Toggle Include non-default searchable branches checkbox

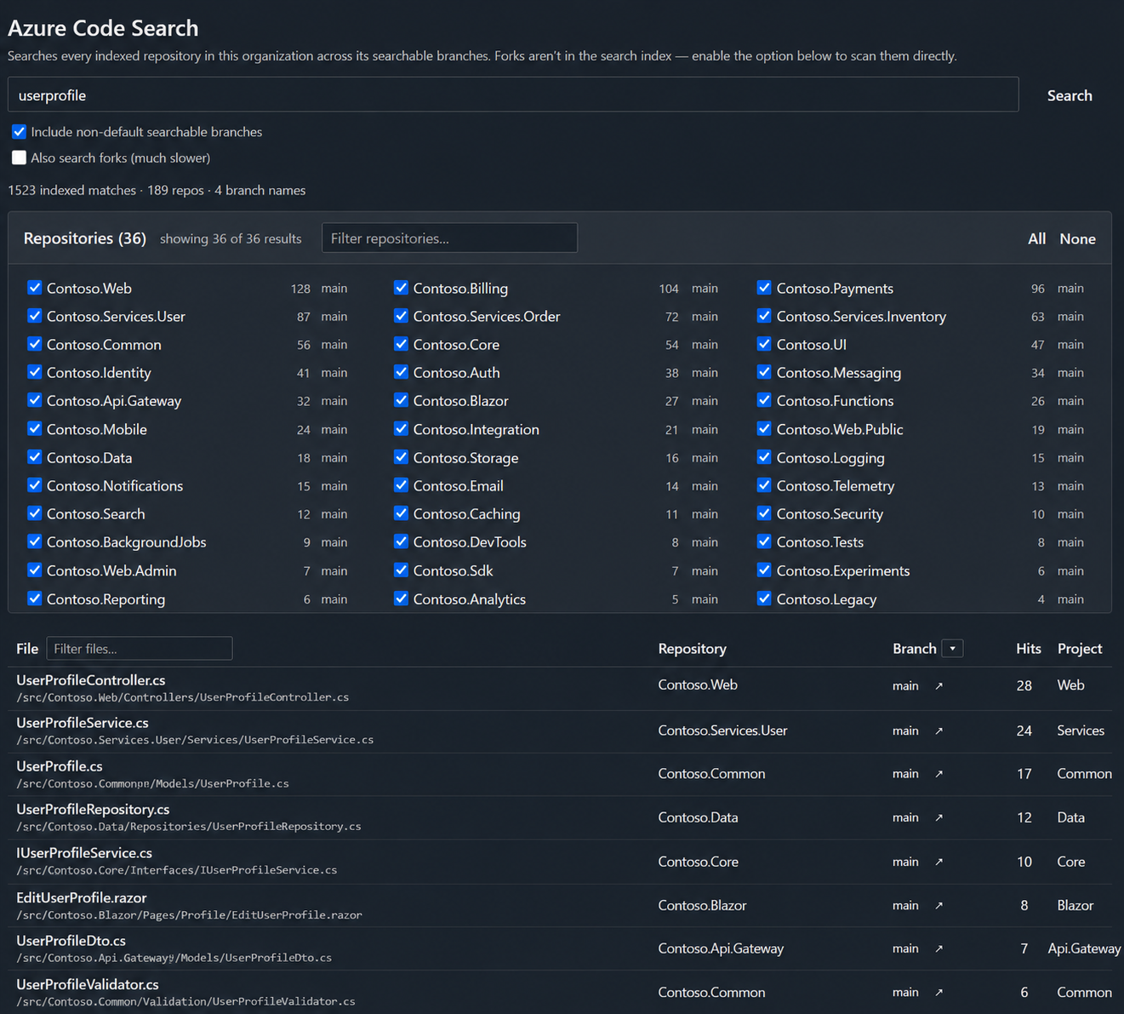[19, 132]
